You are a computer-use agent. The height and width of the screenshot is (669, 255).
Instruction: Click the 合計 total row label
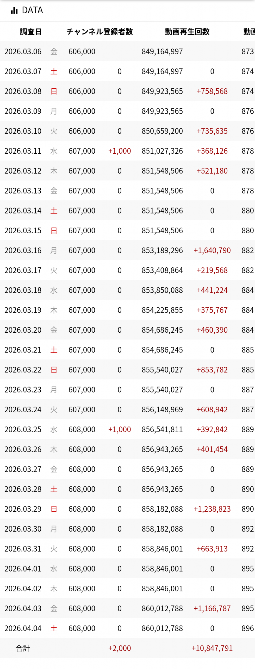[x=23, y=648]
